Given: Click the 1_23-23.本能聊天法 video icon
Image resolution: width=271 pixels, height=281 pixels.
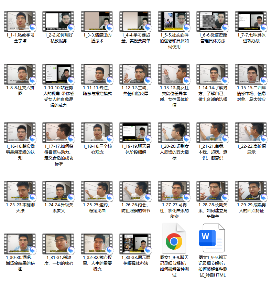Looking at the screenshot, I should coord(20,191).
